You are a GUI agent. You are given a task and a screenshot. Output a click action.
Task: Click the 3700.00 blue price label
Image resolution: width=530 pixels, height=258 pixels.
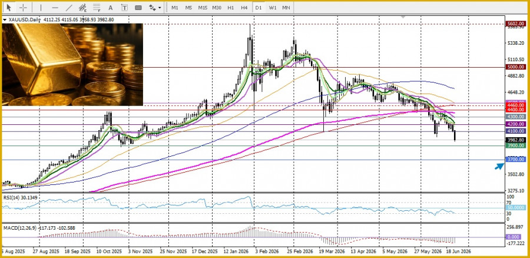[515, 159]
